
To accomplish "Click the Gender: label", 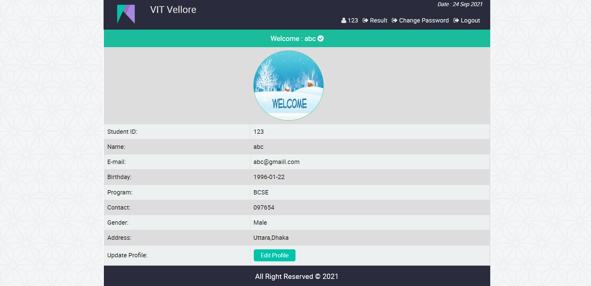I will [x=118, y=223].
